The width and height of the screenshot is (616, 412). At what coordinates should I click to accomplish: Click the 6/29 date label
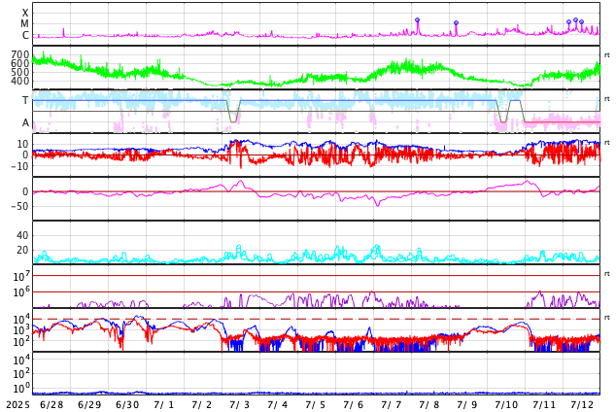click(89, 405)
